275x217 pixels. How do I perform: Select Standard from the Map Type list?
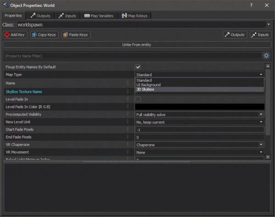[x=200, y=80]
